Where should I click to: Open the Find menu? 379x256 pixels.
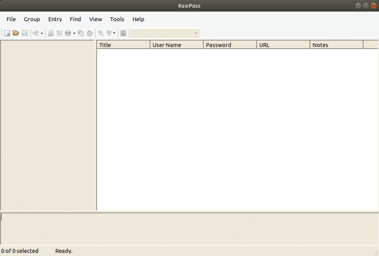(x=75, y=19)
